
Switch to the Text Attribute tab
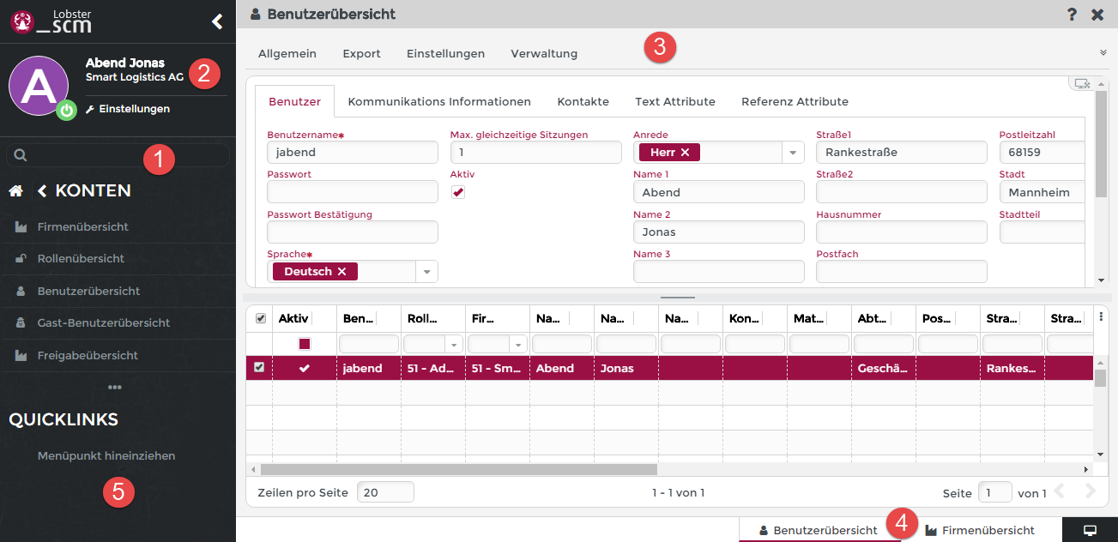click(675, 101)
